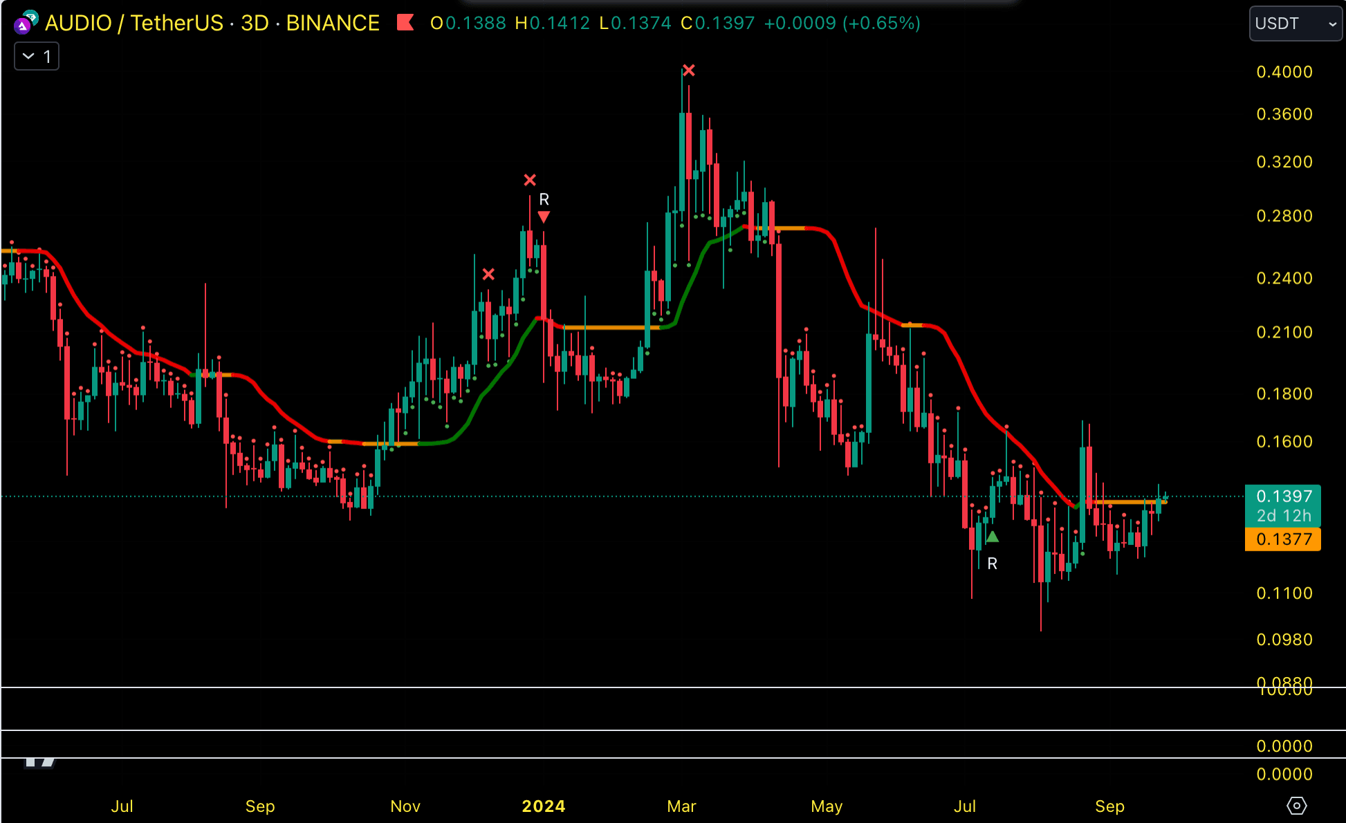This screenshot has width=1346, height=823.
Task: Click the Nov label on time axis
Action: coord(405,806)
